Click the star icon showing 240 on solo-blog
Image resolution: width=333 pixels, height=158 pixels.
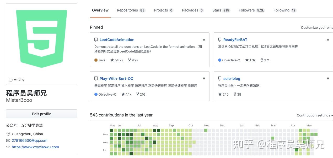point(220,94)
